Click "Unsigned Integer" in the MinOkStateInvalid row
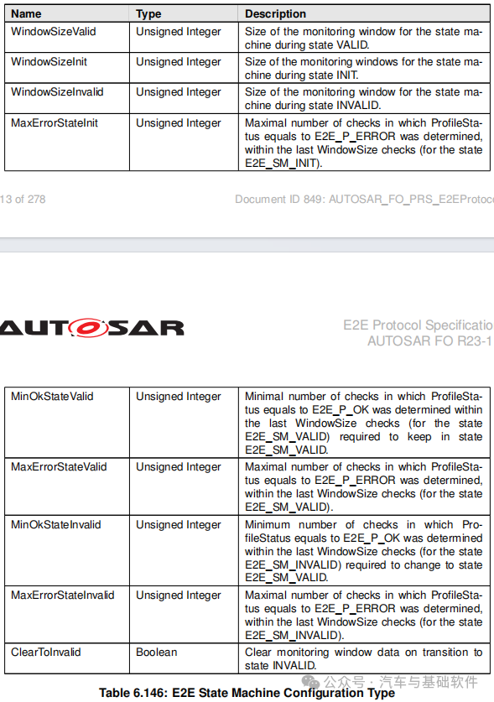This screenshot has height=702, width=494. pyautogui.click(x=179, y=524)
